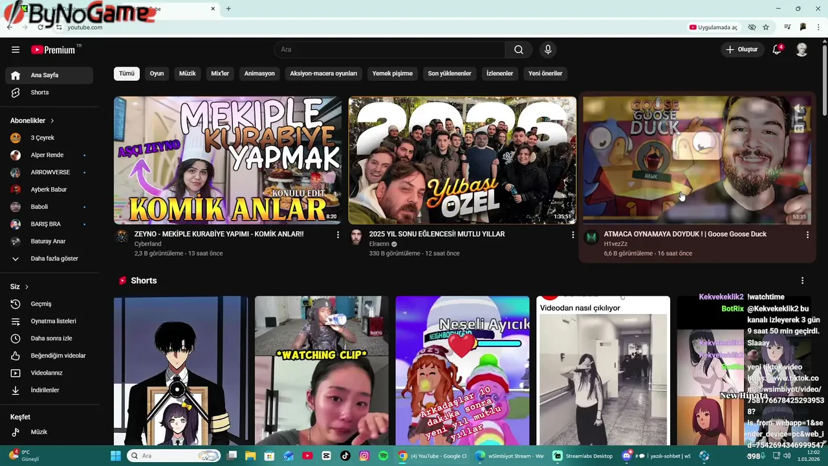Open the Videodan nasıl çıkılıyor short
828x466 pixels.
(x=603, y=371)
